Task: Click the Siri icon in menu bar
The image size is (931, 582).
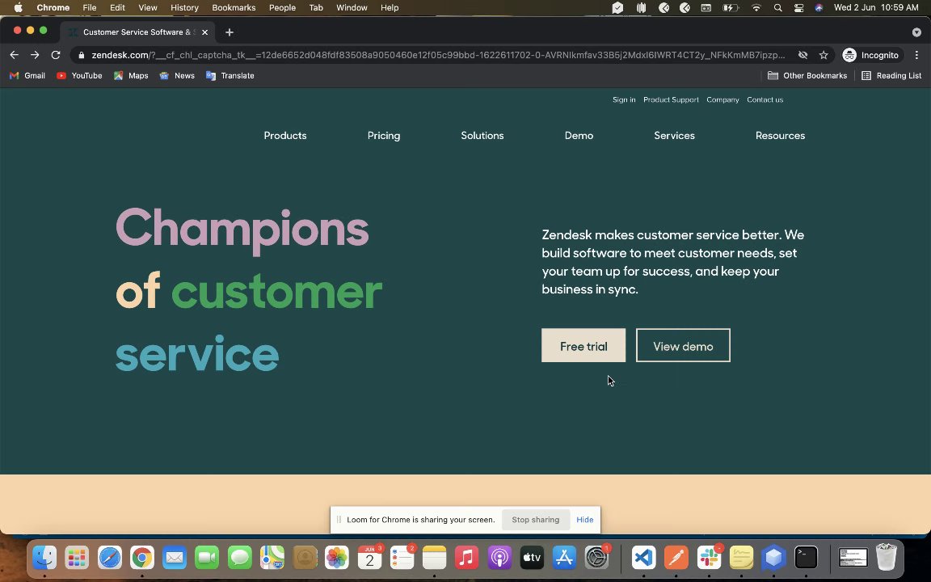Action: 819,8
